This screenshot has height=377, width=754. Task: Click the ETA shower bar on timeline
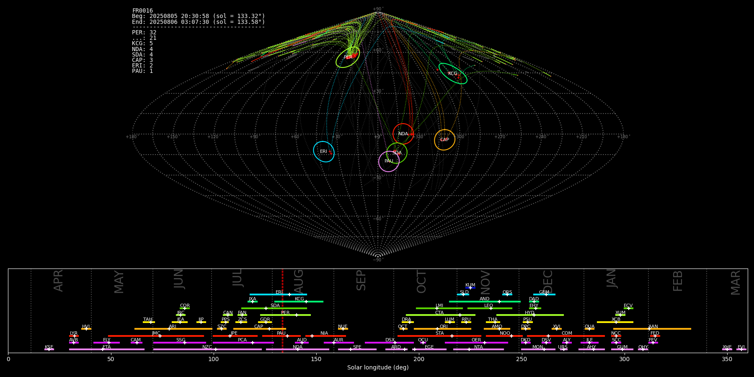[107, 349]
